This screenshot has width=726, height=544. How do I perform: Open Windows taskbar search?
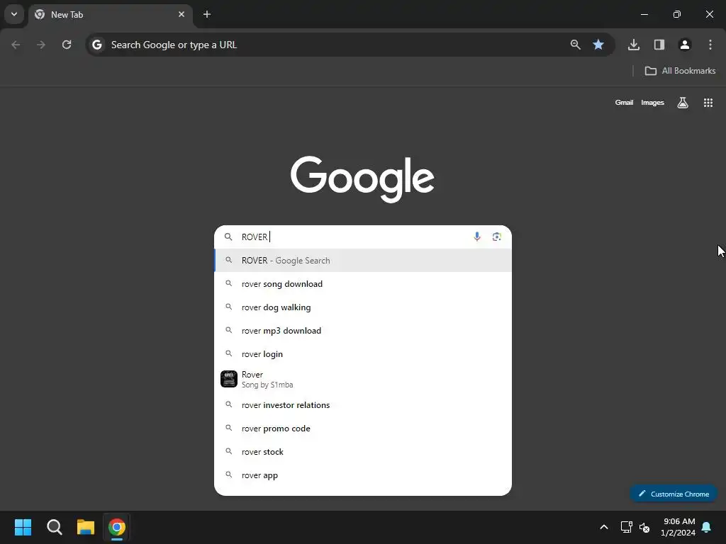pos(54,527)
